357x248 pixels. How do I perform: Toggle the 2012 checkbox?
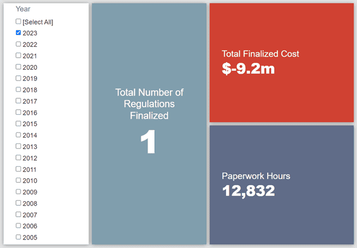[18, 158]
